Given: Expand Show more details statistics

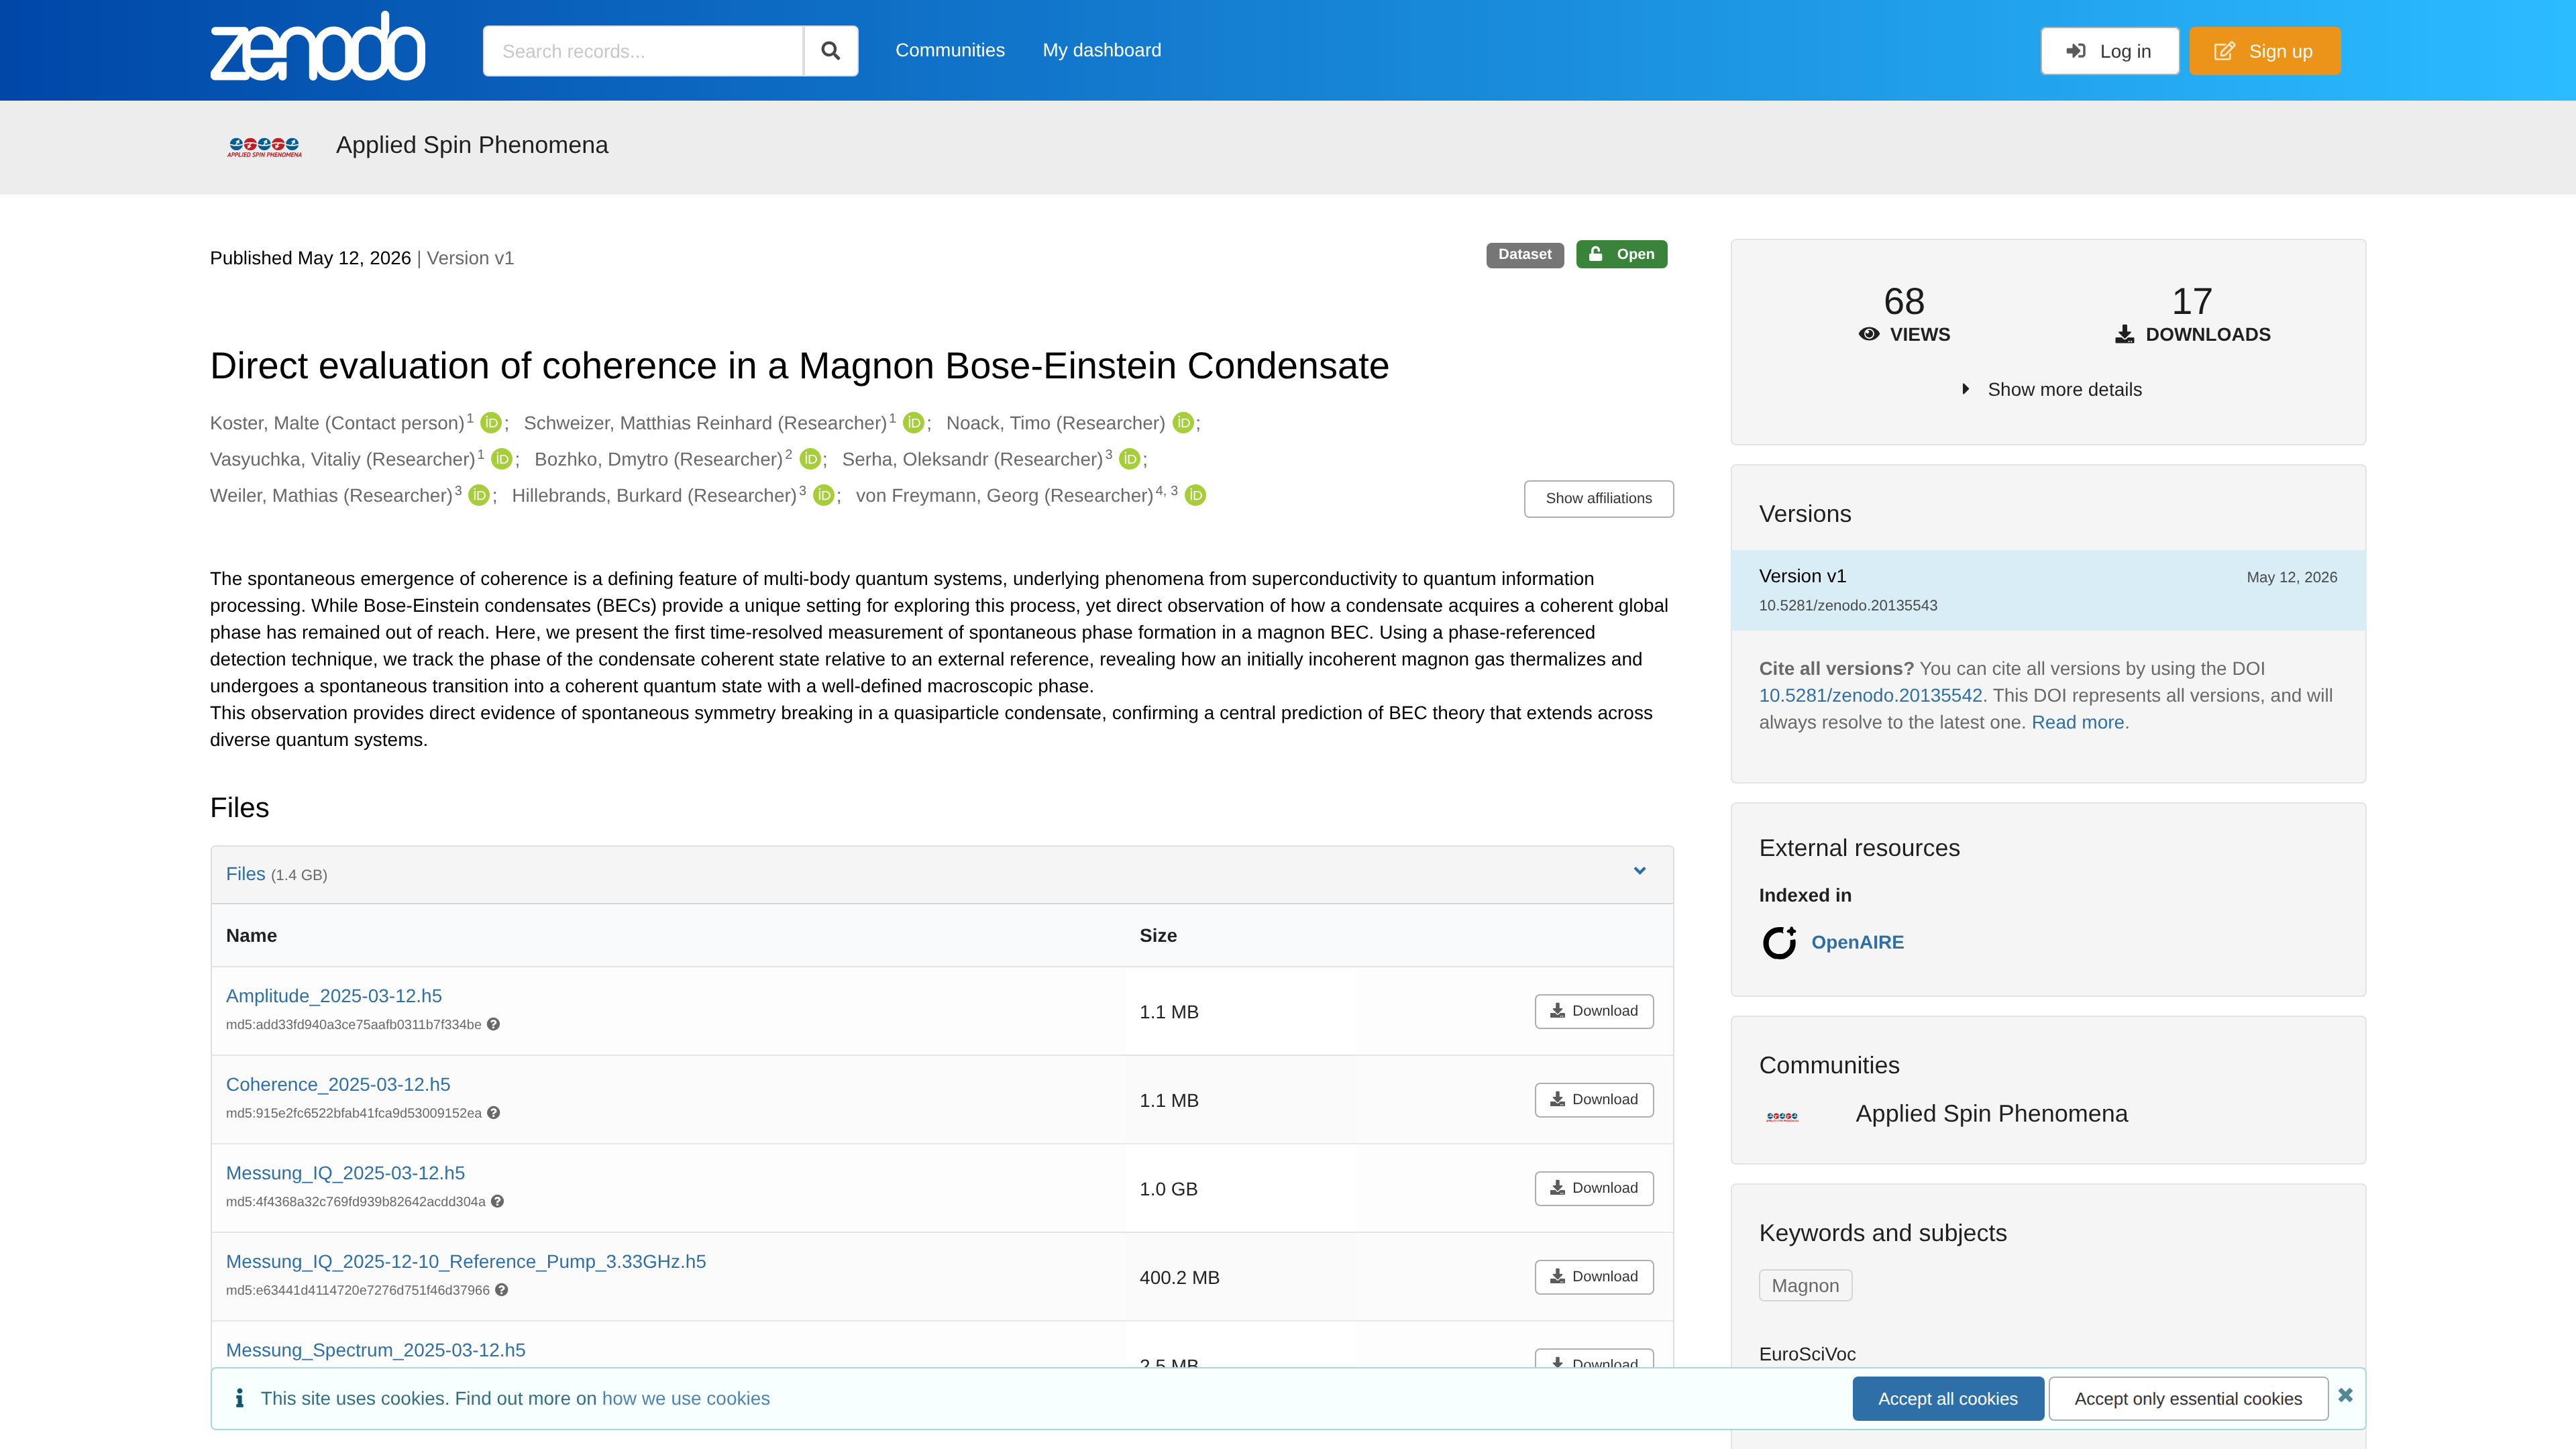Looking at the screenshot, I should click(x=2051, y=389).
